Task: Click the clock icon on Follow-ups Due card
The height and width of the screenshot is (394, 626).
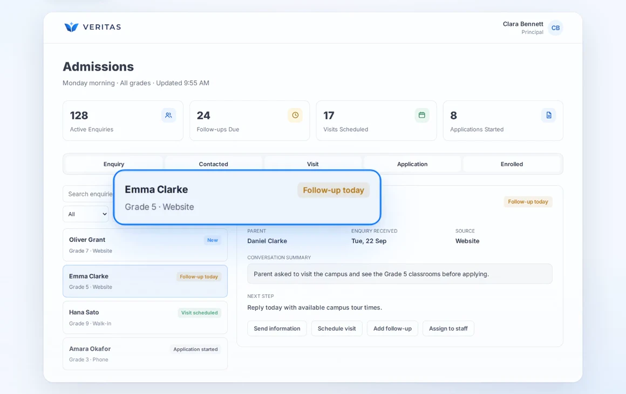Action: (295, 116)
